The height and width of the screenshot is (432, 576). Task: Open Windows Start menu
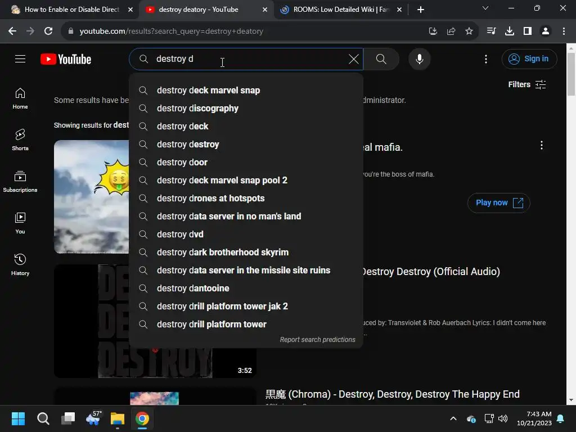[x=18, y=418]
